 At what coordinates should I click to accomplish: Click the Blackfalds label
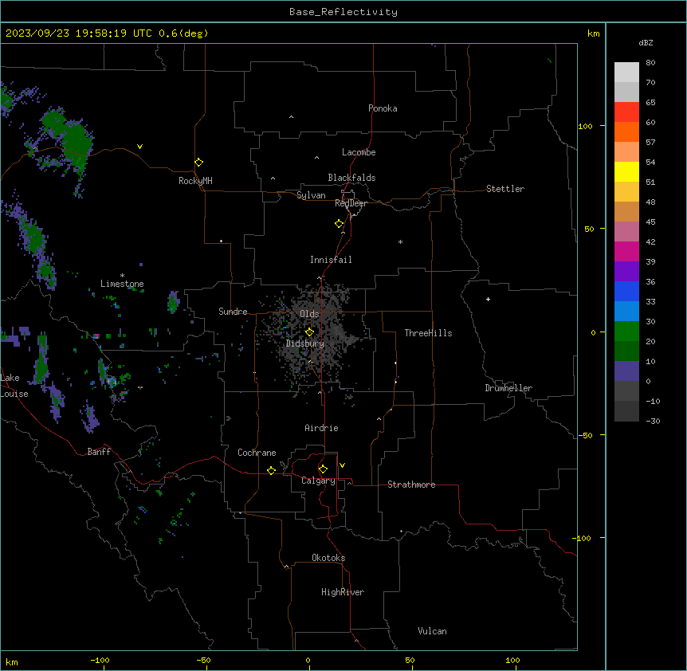tap(351, 178)
